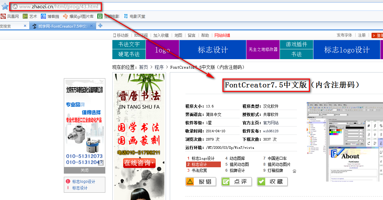Click numbered link 3 书法欣赏

tap(199, 170)
